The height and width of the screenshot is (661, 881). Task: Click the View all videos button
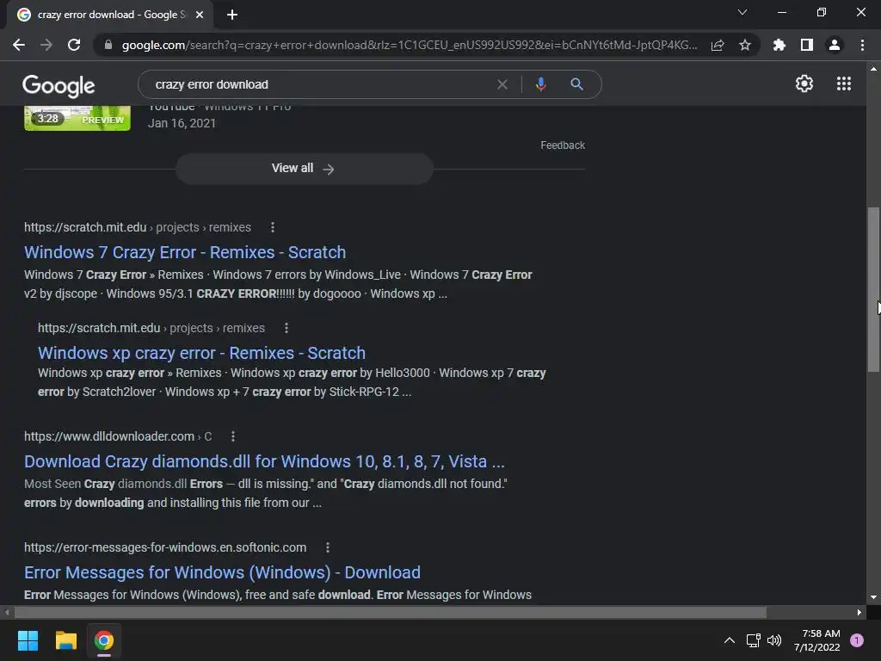[304, 169]
